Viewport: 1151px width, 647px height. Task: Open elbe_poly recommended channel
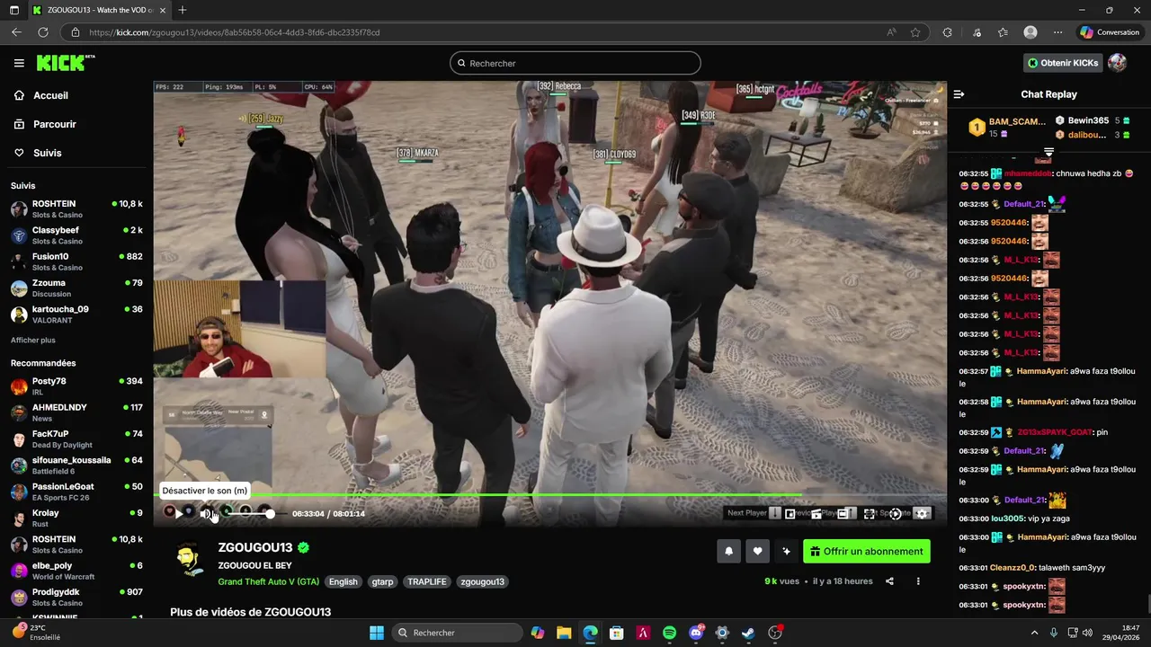(x=76, y=571)
